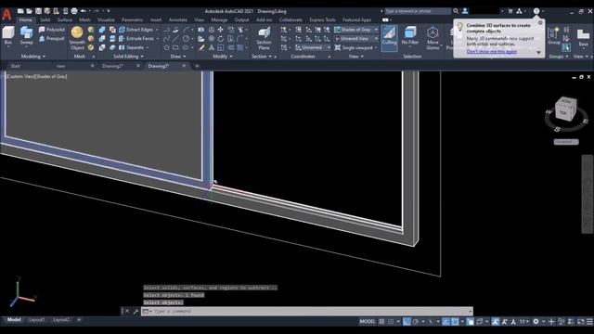Expand the Modify panel

coord(223,57)
